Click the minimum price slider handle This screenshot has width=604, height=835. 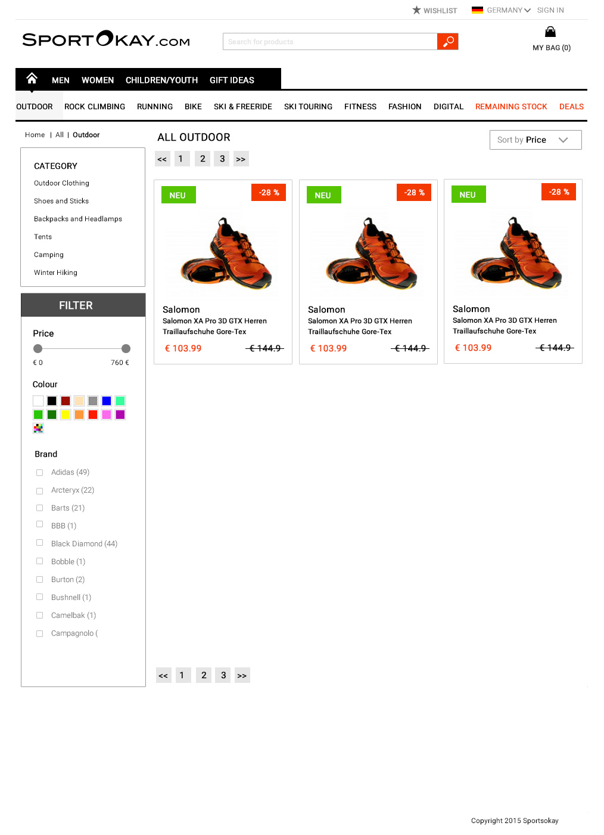38,348
